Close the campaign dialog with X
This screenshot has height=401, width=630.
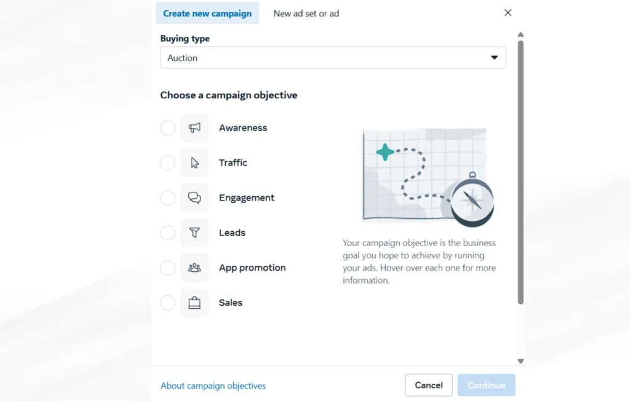[x=508, y=13]
